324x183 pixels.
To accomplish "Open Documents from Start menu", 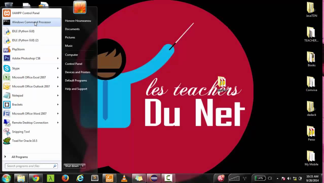I will (72, 29).
